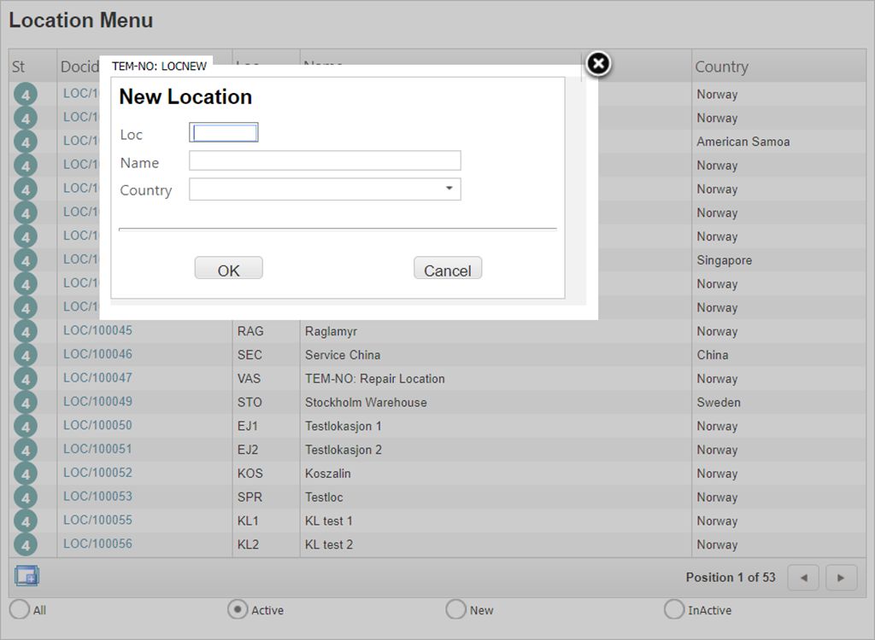Open link LOC/100049
The height and width of the screenshot is (640, 875).
97,401
